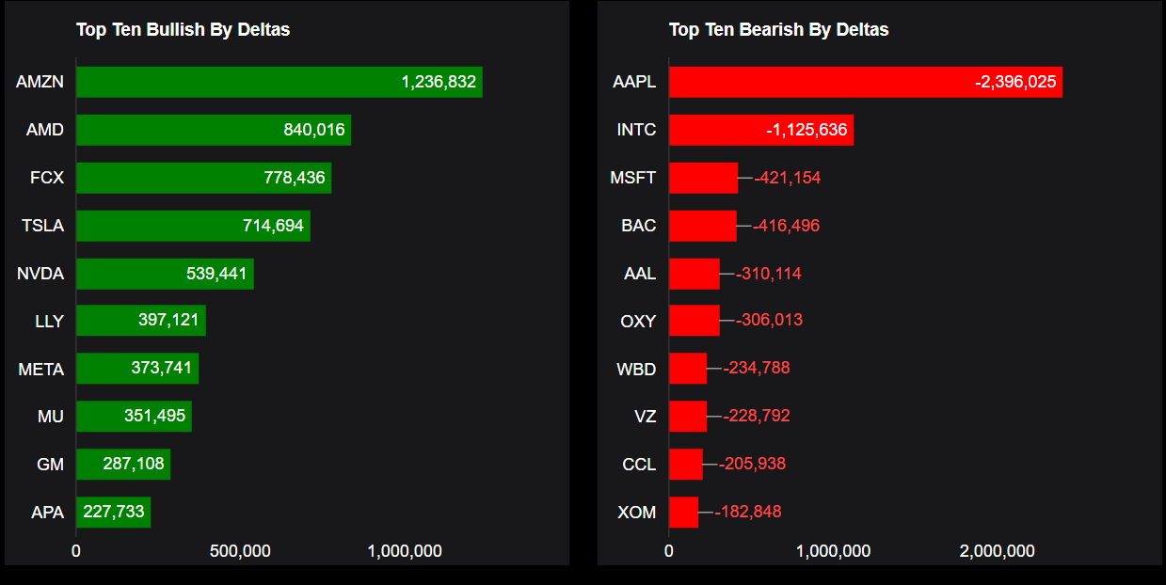Select the GM green bar

123,465
